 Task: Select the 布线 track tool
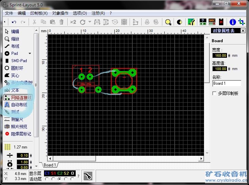point(12,46)
